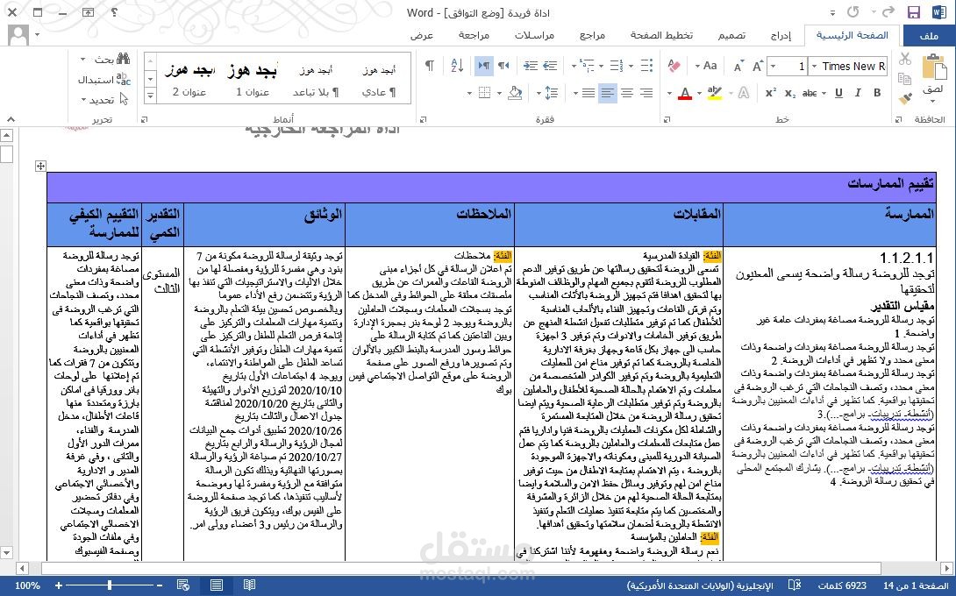This screenshot has height=596, width=956.
Task: Click the red Font Color A button
Action: (685, 93)
